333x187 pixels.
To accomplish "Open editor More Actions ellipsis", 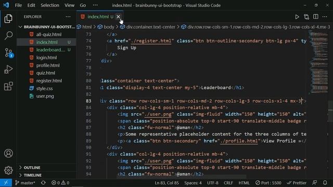I will pyautogui.click(x=325, y=17).
